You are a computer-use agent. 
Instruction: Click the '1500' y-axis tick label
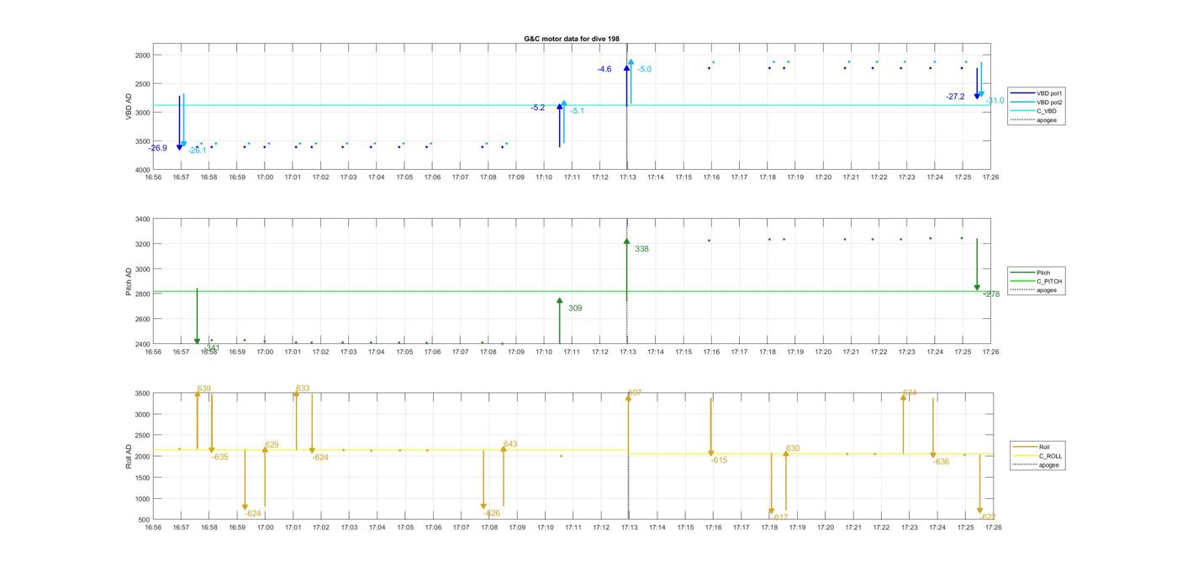pos(142,478)
